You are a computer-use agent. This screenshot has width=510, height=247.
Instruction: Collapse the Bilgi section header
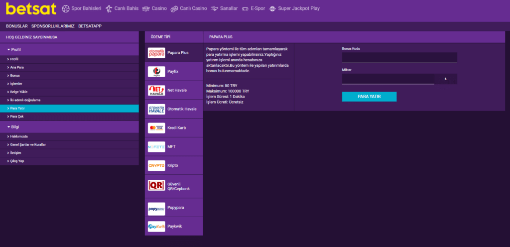(69, 127)
